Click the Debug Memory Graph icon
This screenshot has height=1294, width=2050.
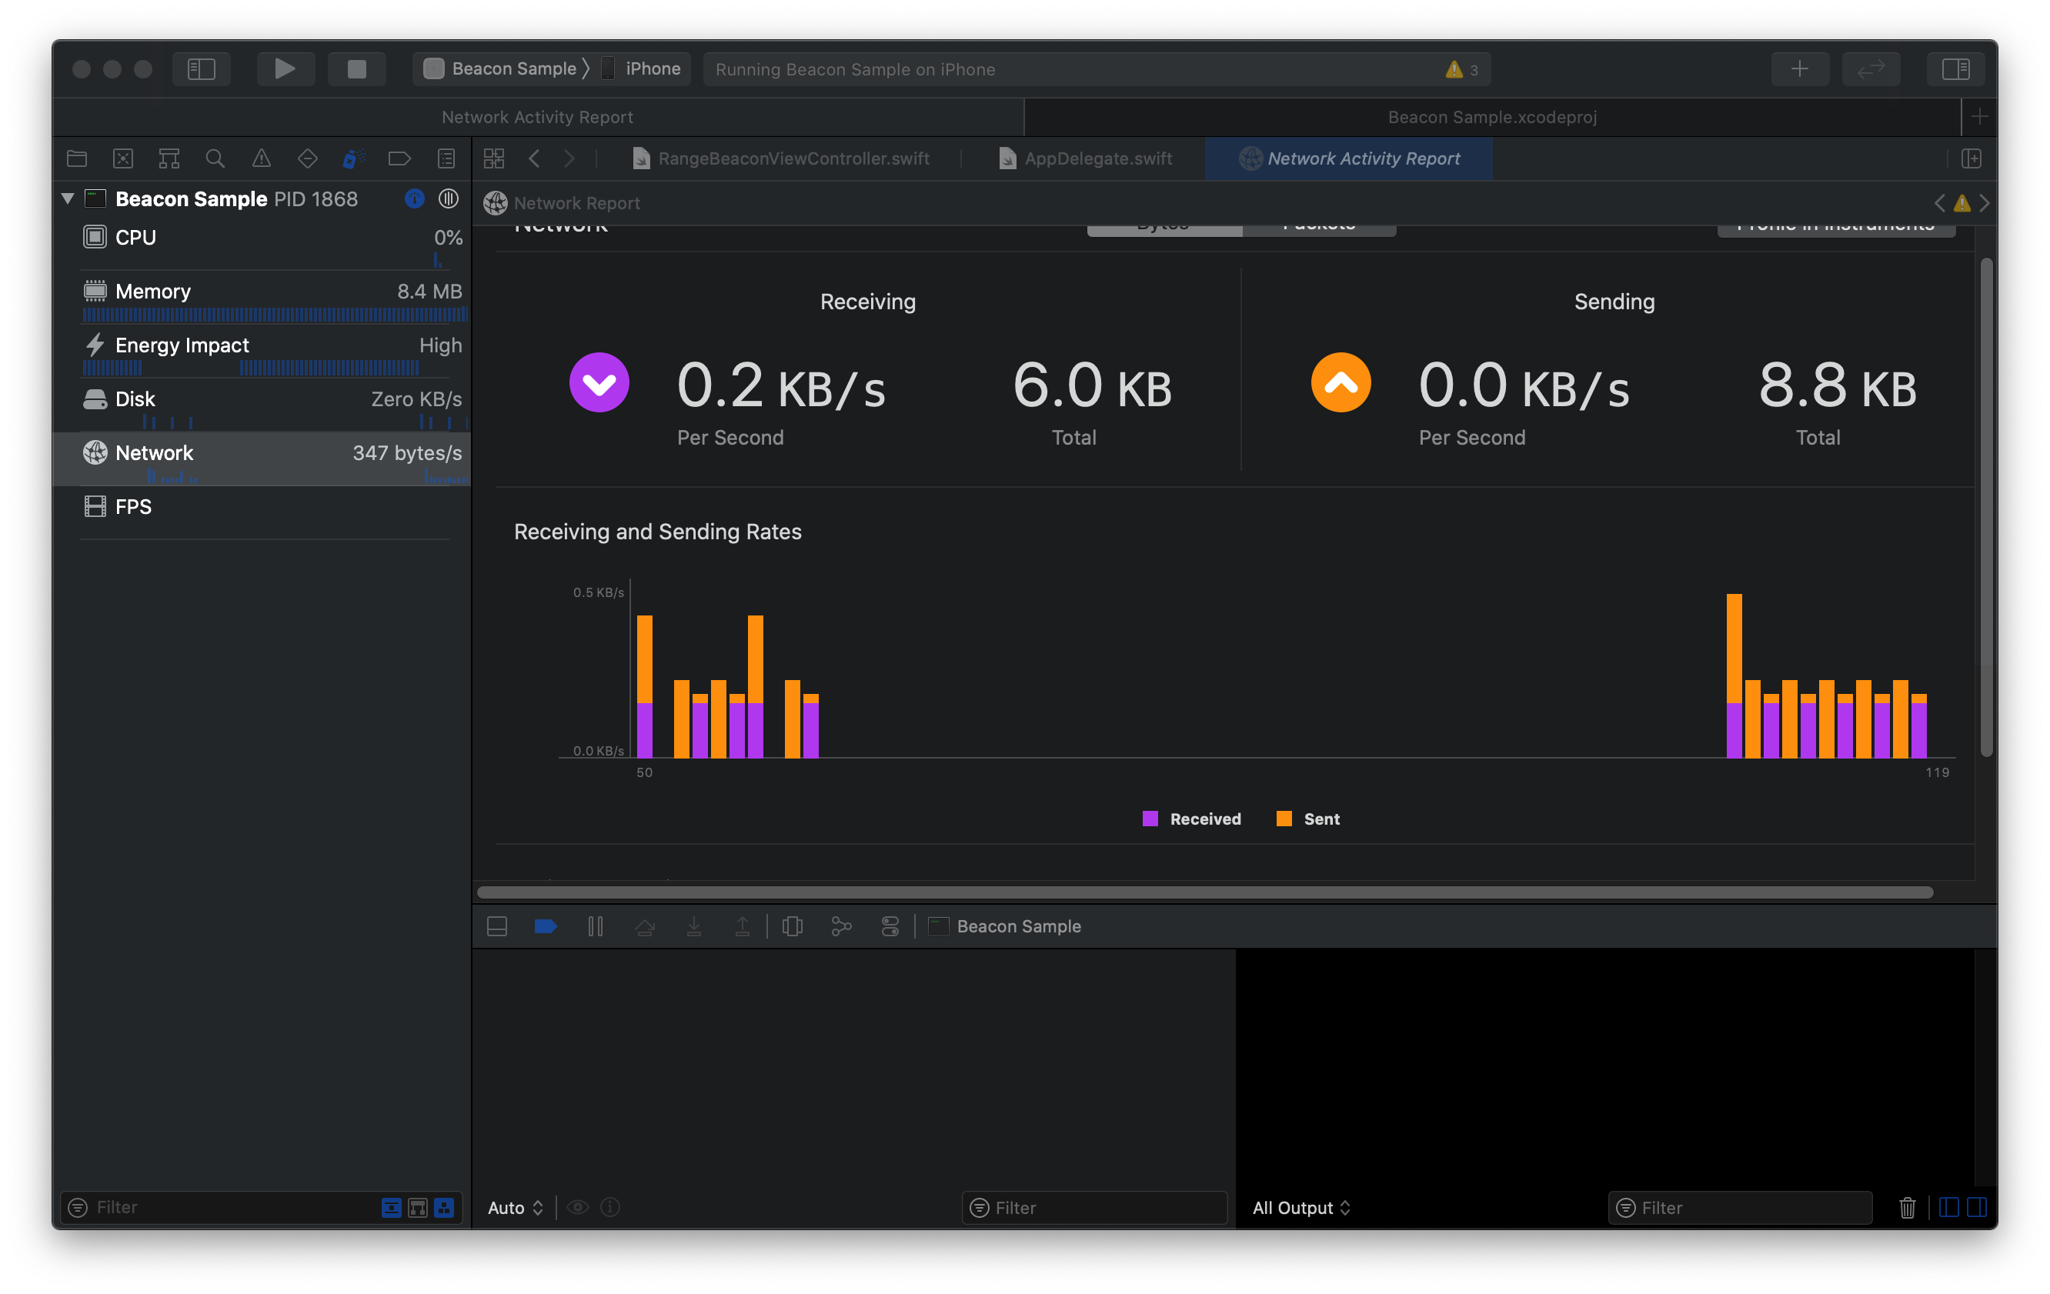pos(841,926)
